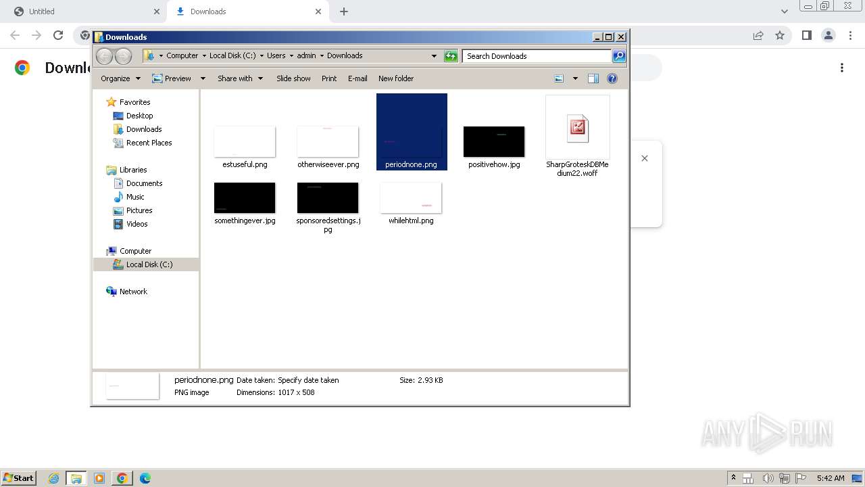
Task: Click Slide show in toolbar
Action: [293, 78]
